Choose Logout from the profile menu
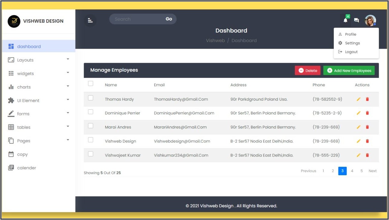389x220 pixels. (351, 52)
